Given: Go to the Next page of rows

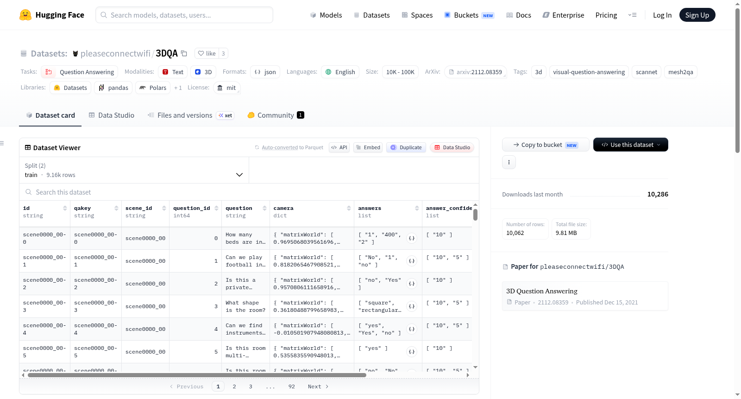Looking at the screenshot, I should [x=318, y=386].
